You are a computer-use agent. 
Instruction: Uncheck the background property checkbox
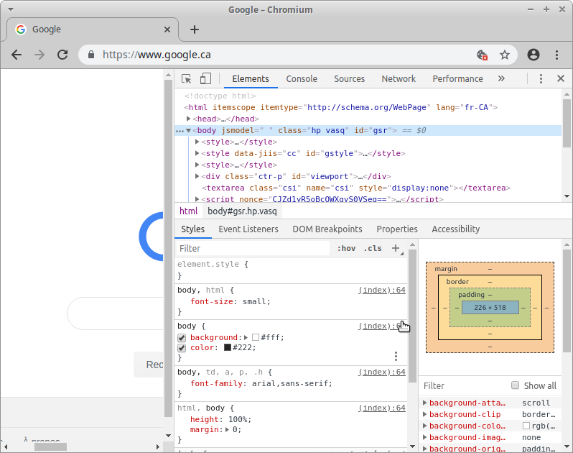[182, 338]
